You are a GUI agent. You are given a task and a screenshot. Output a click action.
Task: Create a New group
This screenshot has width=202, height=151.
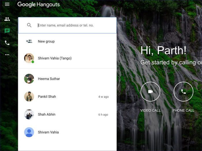click(67, 41)
